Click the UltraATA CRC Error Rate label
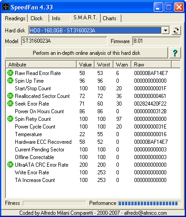Image resolution: width=186 pixels, height=217 pixels. pyautogui.click(x=42, y=165)
